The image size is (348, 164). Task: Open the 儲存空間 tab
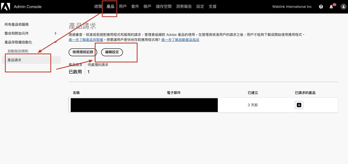pyautogui.click(x=164, y=7)
